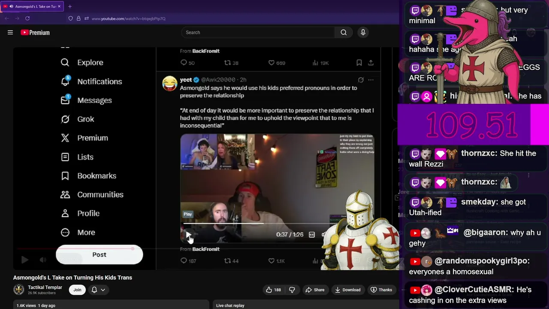This screenshot has width=549, height=309.
Task: Toggle captions on the tweet video
Action: coord(312,234)
